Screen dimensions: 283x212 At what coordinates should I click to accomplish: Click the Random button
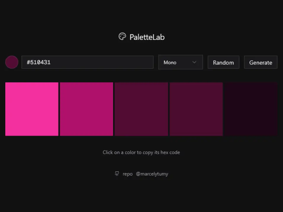pyautogui.click(x=224, y=62)
